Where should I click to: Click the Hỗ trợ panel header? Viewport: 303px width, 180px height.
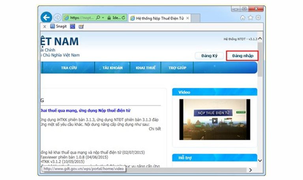click(215, 158)
